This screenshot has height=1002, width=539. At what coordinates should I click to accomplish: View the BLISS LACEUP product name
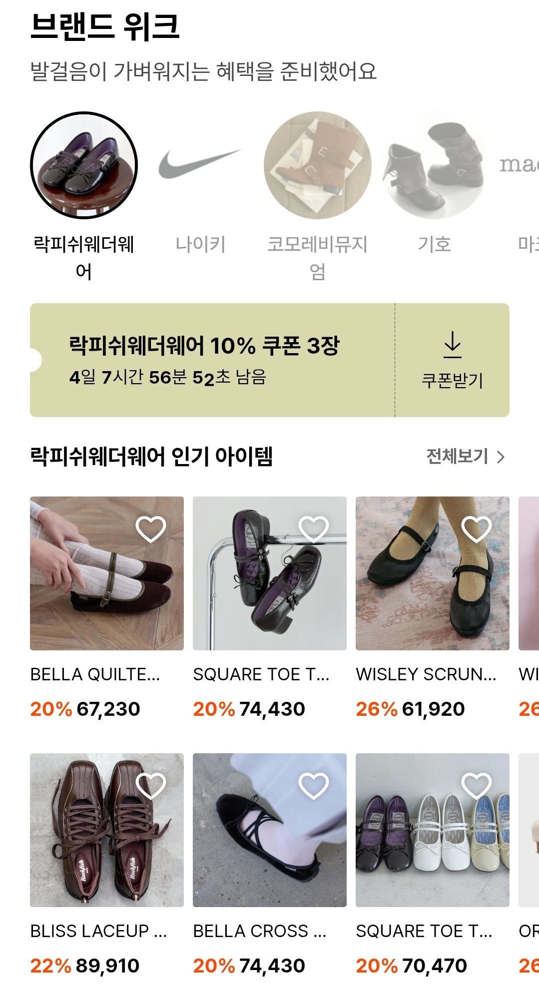(98, 931)
